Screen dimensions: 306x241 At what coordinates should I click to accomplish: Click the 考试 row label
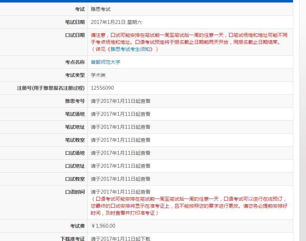tap(80, 9)
